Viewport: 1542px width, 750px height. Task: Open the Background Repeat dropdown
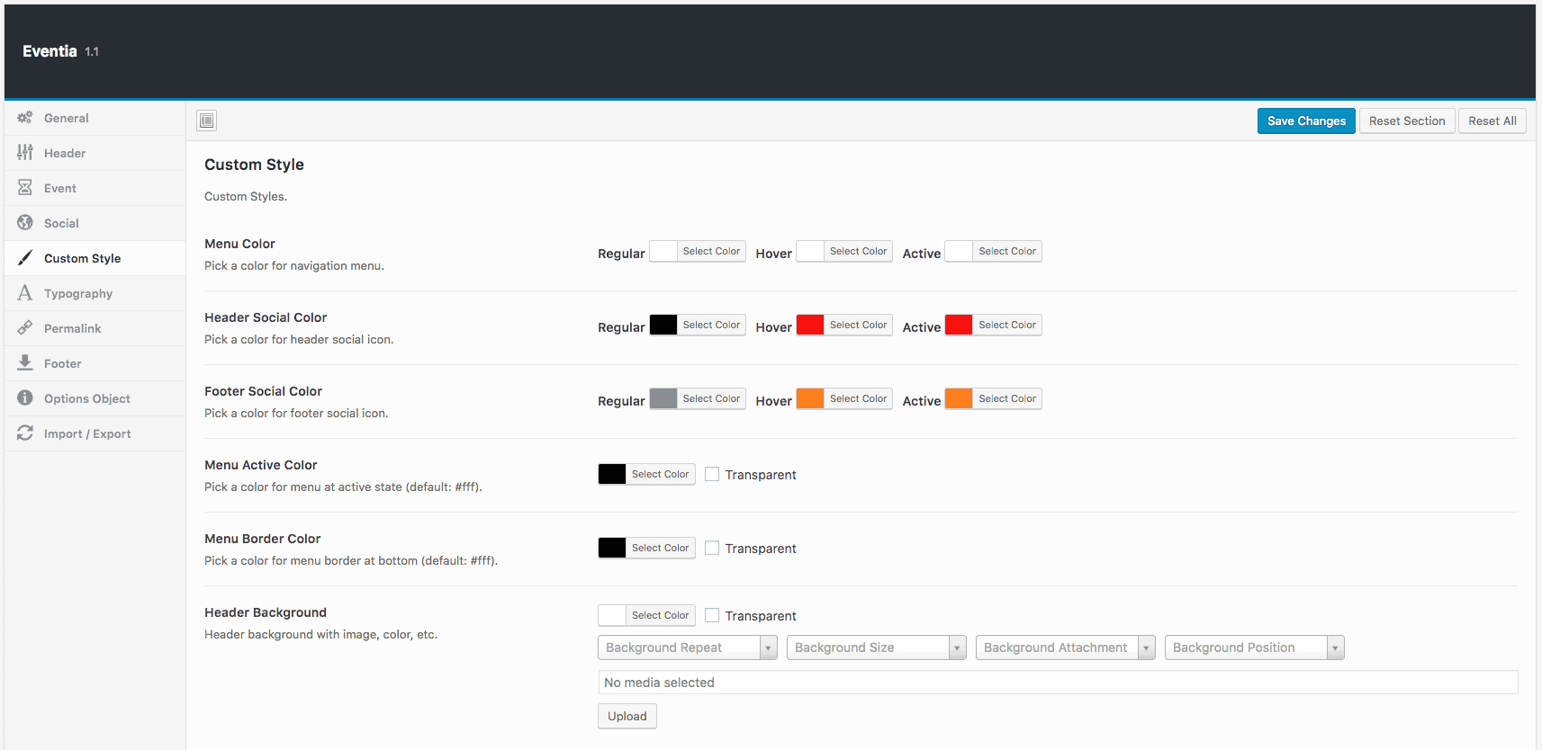(x=687, y=647)
